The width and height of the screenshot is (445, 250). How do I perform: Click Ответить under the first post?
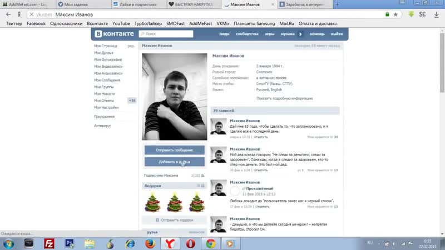(x=260, y=137)
